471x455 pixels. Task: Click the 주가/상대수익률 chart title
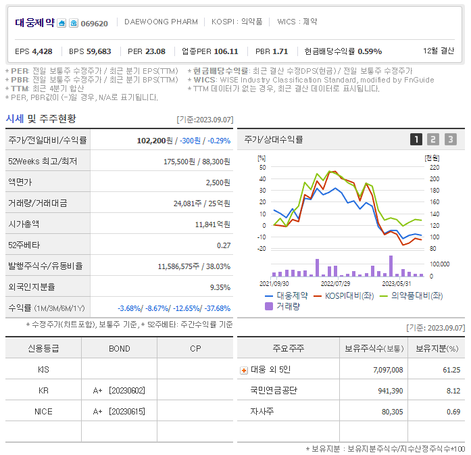coord(274,139)
